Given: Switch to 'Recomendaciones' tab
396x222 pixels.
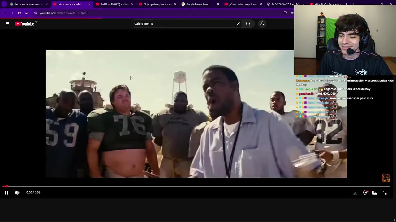Looking at the screenshot, I should click(28, 4).
